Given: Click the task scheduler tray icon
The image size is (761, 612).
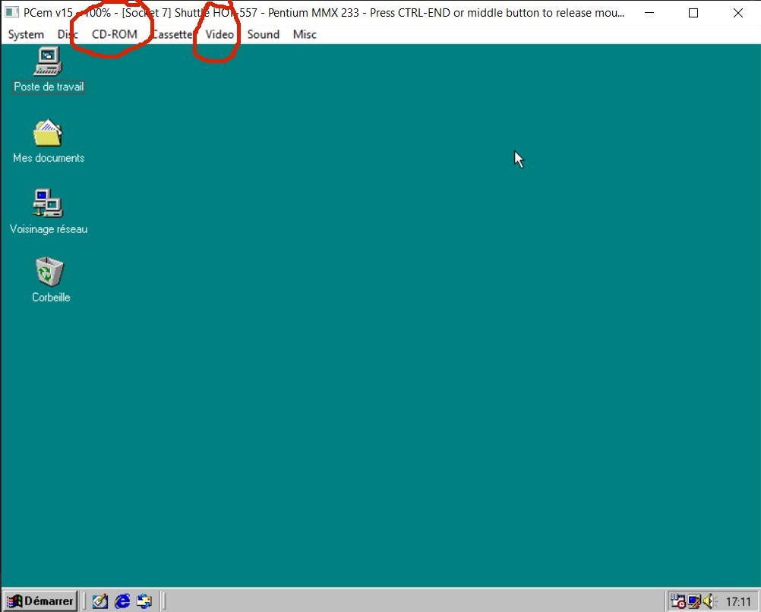Looking at the screenshot, I should [678, 601].
